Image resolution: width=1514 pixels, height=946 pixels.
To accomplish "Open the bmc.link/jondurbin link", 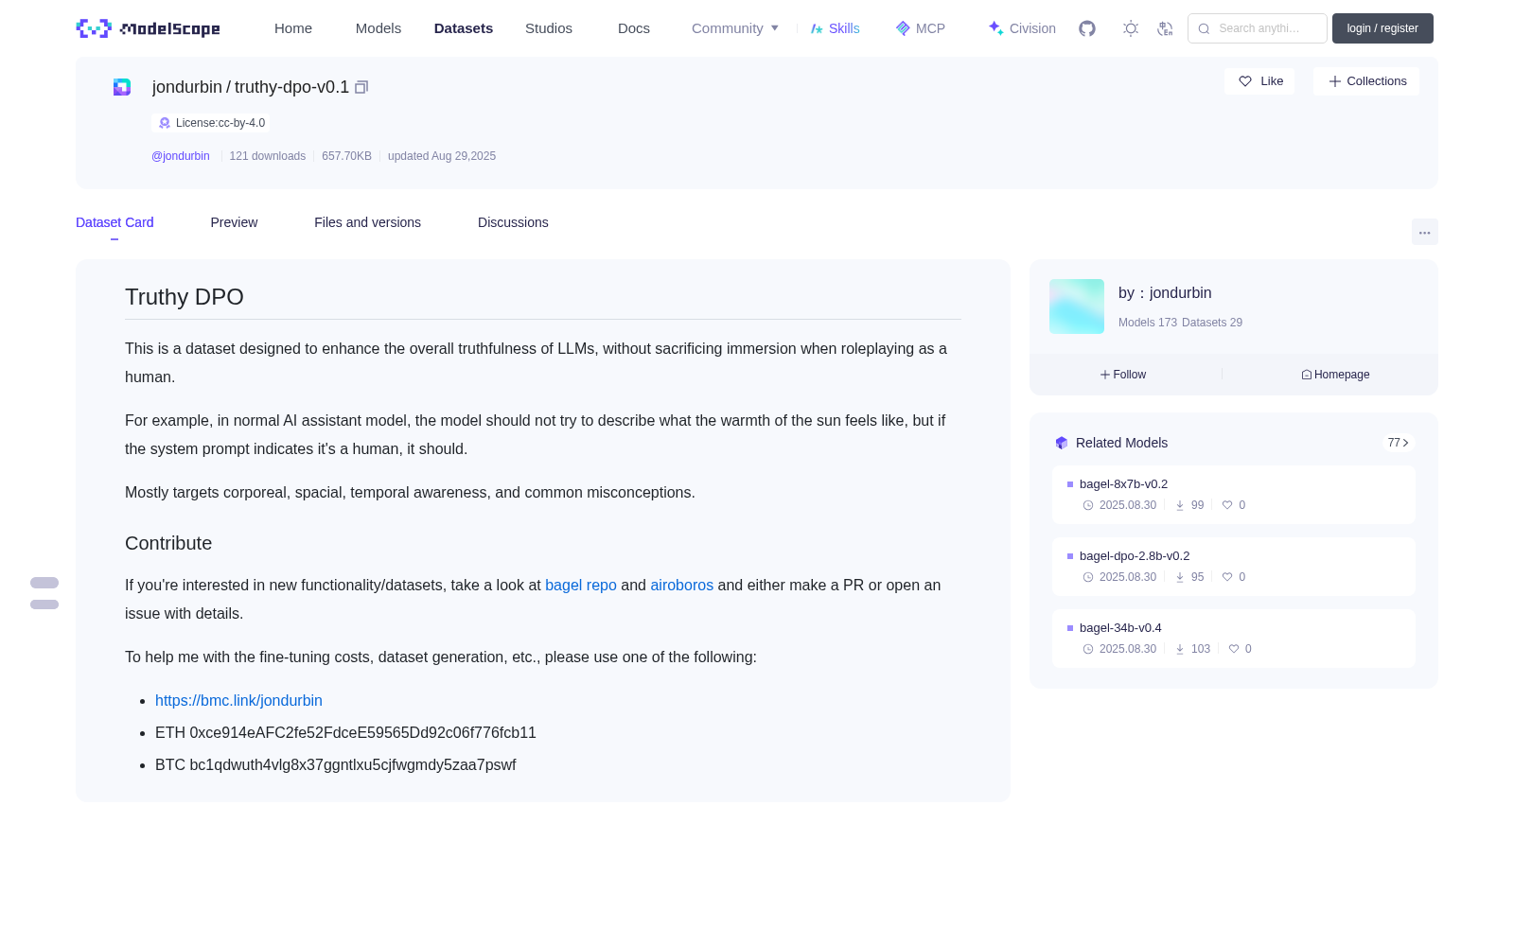I will pos(238,701).
